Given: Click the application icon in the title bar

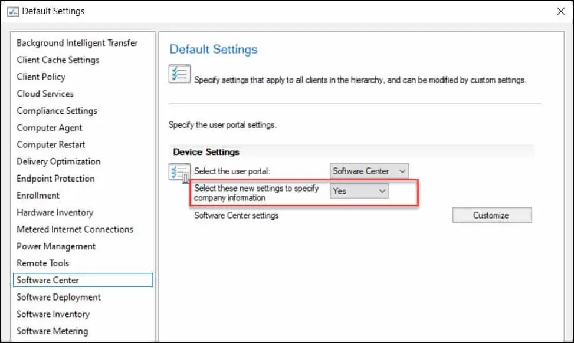Looking at the screenshot, I should (12, 11).
